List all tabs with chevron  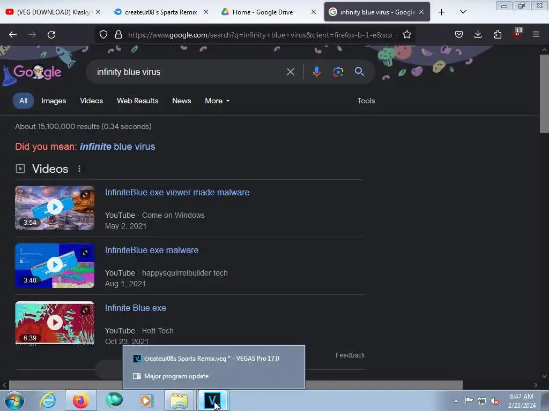(x=463, y=12)
